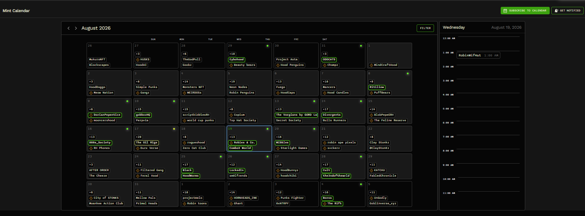Expand +19 more events on August 5
585x216 pixels.
coord(232,82)
